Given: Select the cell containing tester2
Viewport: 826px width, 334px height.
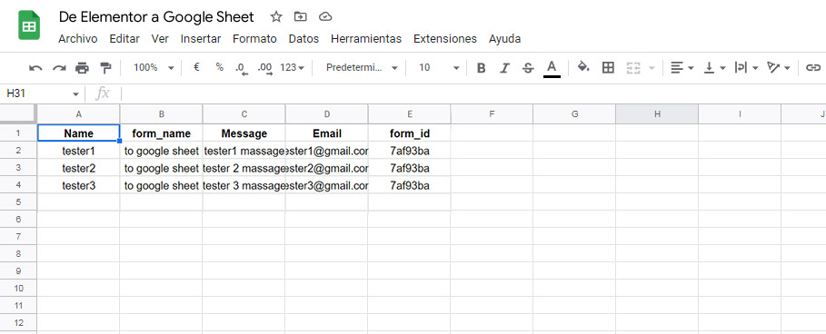Looking at the screenshot, I should [78, 168].
